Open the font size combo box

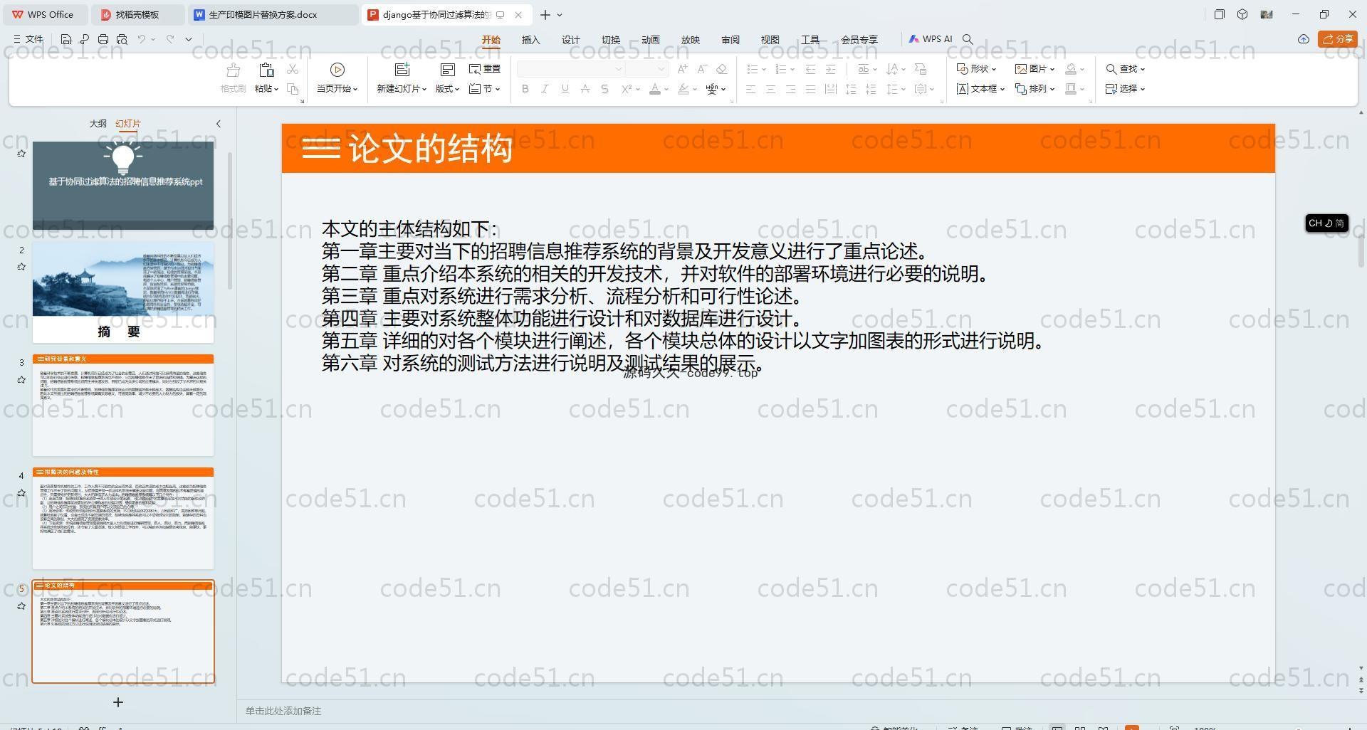click(647, 69)
